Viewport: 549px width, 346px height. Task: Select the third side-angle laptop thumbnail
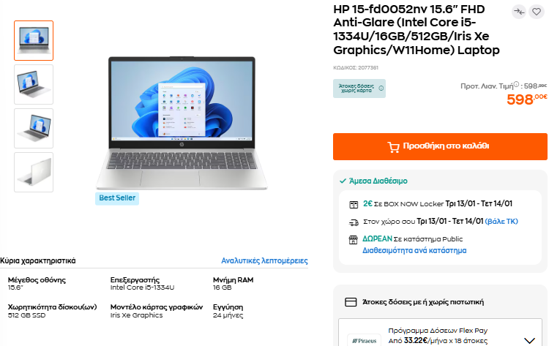(x=34, y=128)
